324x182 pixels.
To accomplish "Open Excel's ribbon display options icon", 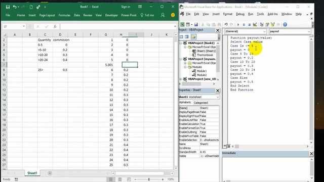I will pyautogui.click(x=140, y=7).
